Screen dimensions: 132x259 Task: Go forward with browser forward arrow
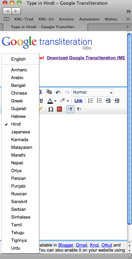coord(16,11)
